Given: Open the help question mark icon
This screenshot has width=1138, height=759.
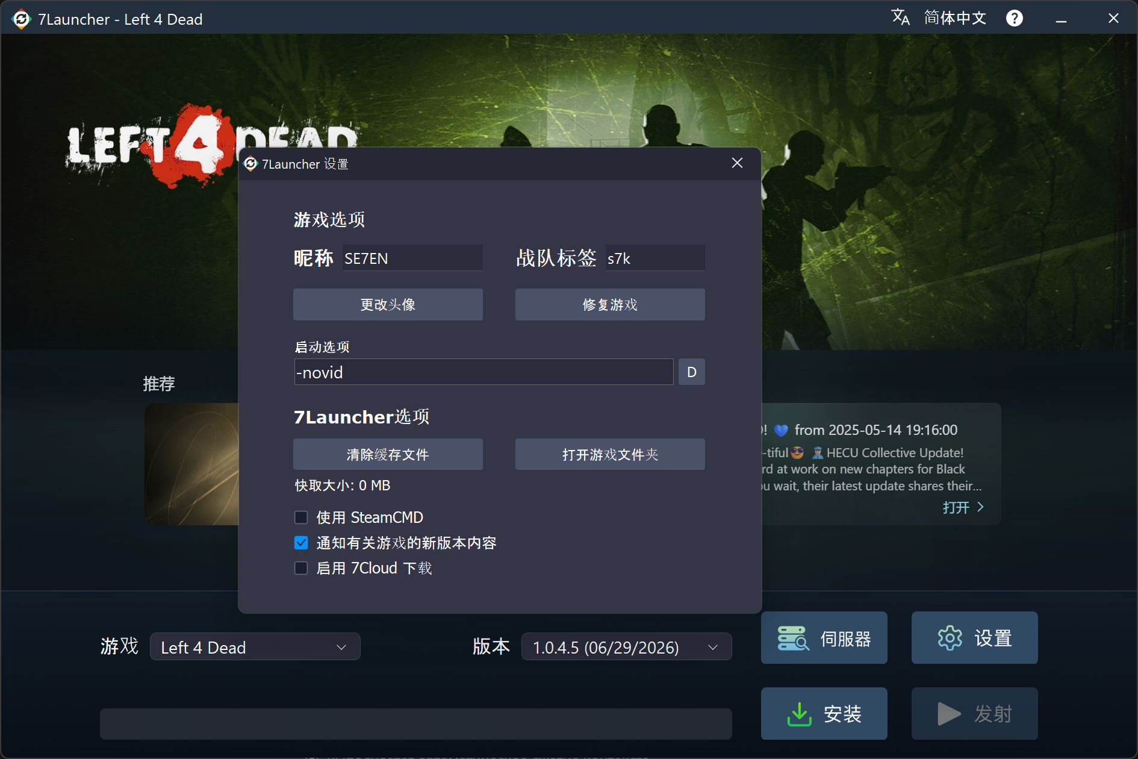Looking at the screenshot, I should pos(1014,18).
